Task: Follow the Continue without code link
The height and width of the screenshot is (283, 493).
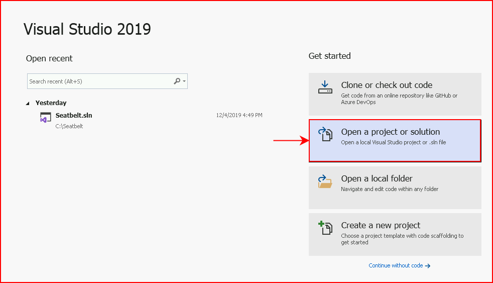Action: point(396,265)
